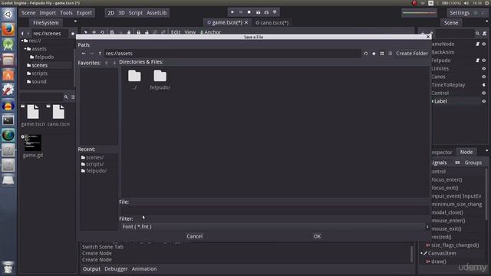Toggle visibility of Felpudo node

click(484, 61)
